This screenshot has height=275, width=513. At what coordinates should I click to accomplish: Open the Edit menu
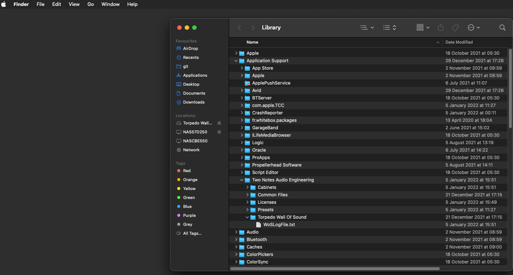point(57,4)
